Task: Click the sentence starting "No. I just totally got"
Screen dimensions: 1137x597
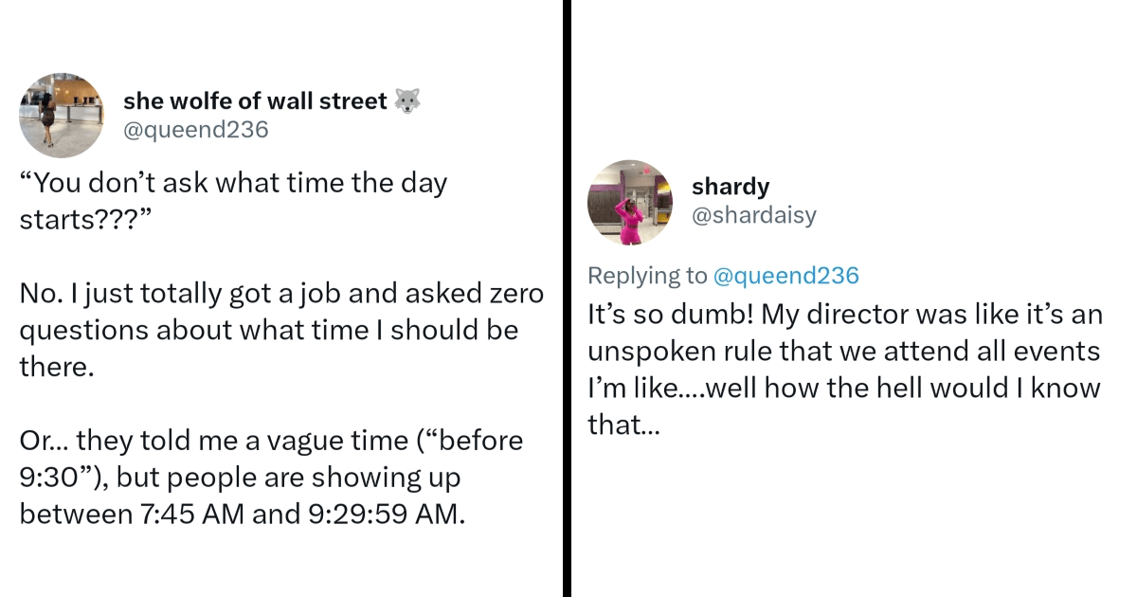Action: 281,295
